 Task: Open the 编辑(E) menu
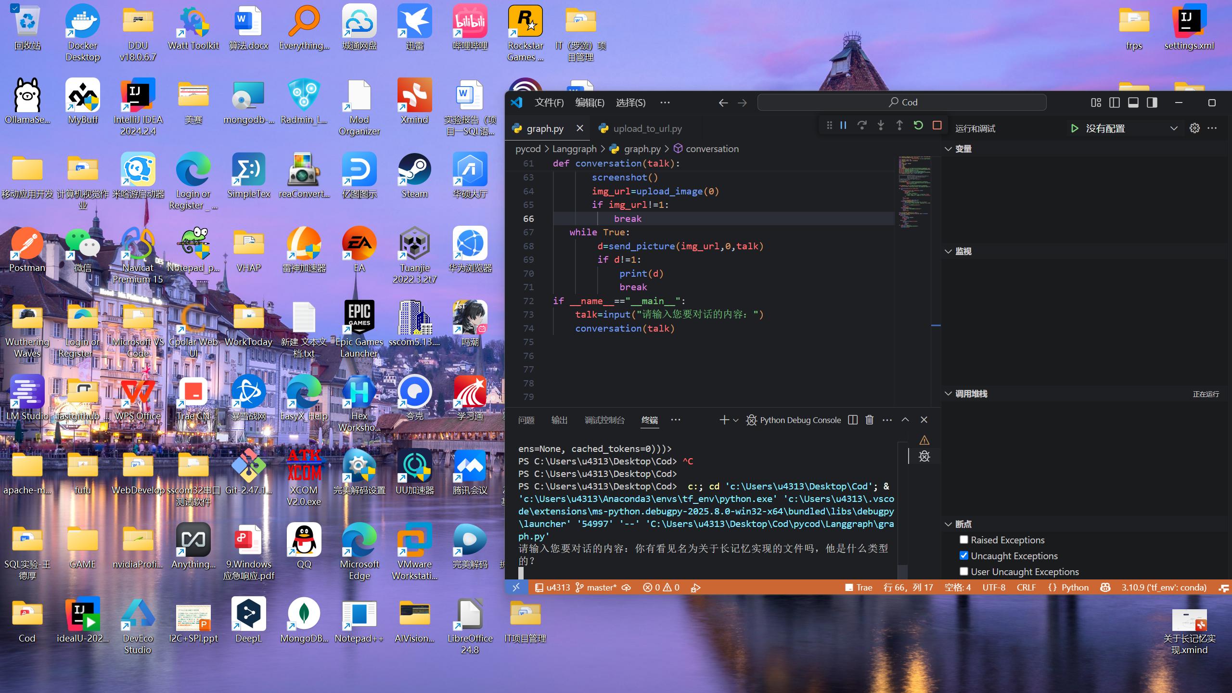coord(590,103)
